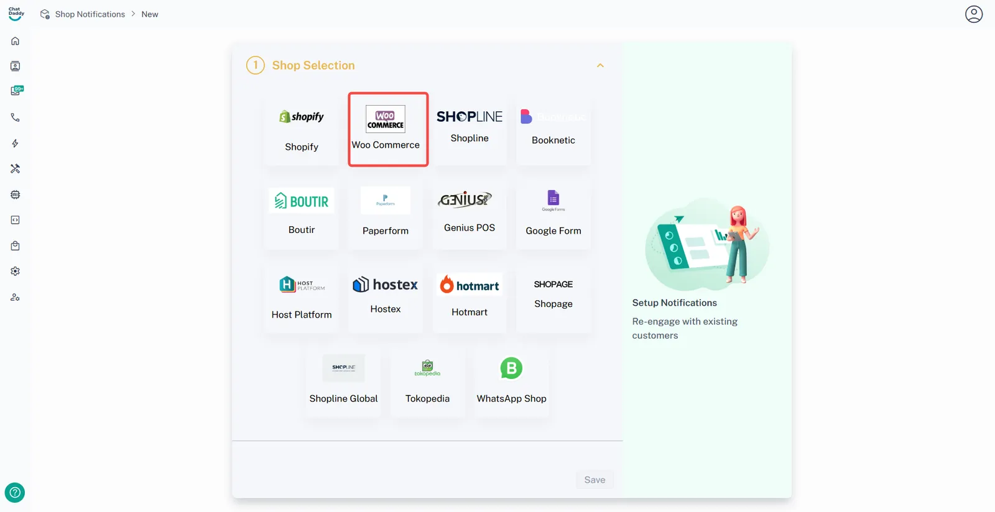Open the tools icon in sidebar

(16, 169)
